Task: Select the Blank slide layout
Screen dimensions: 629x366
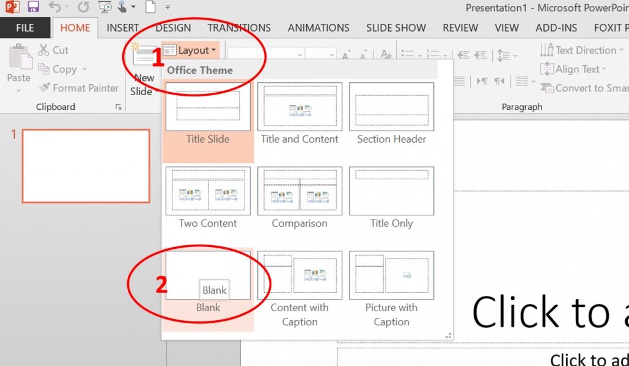Action: click(208, 274)
